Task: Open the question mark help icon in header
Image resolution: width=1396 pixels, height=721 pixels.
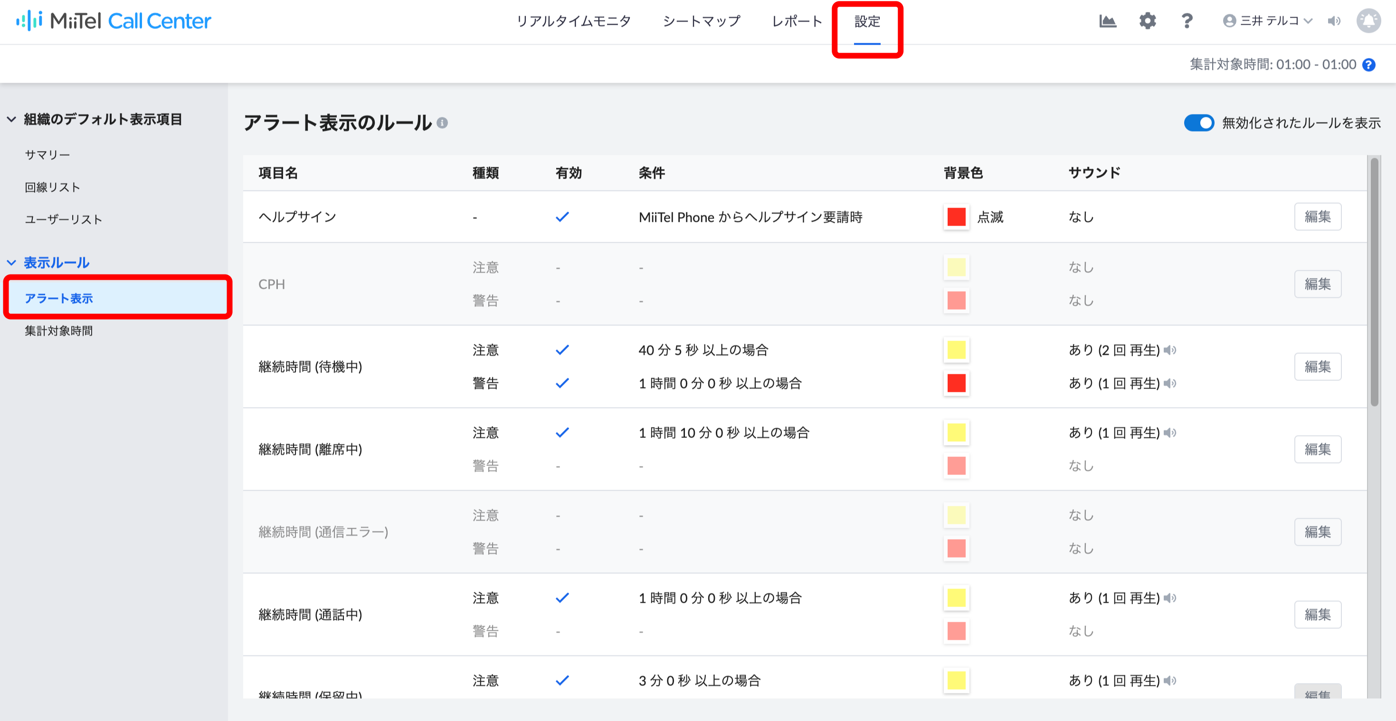Action: (1187, 21)
